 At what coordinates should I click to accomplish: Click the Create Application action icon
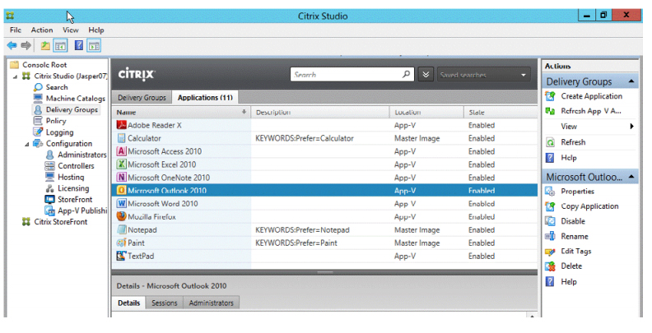pyautogui.click(x=550, y=96)
